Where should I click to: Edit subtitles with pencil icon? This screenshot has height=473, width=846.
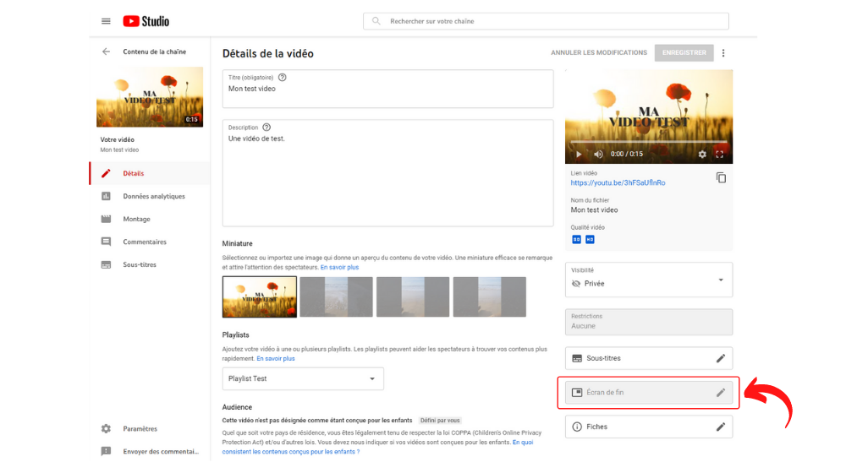[720, 358]
